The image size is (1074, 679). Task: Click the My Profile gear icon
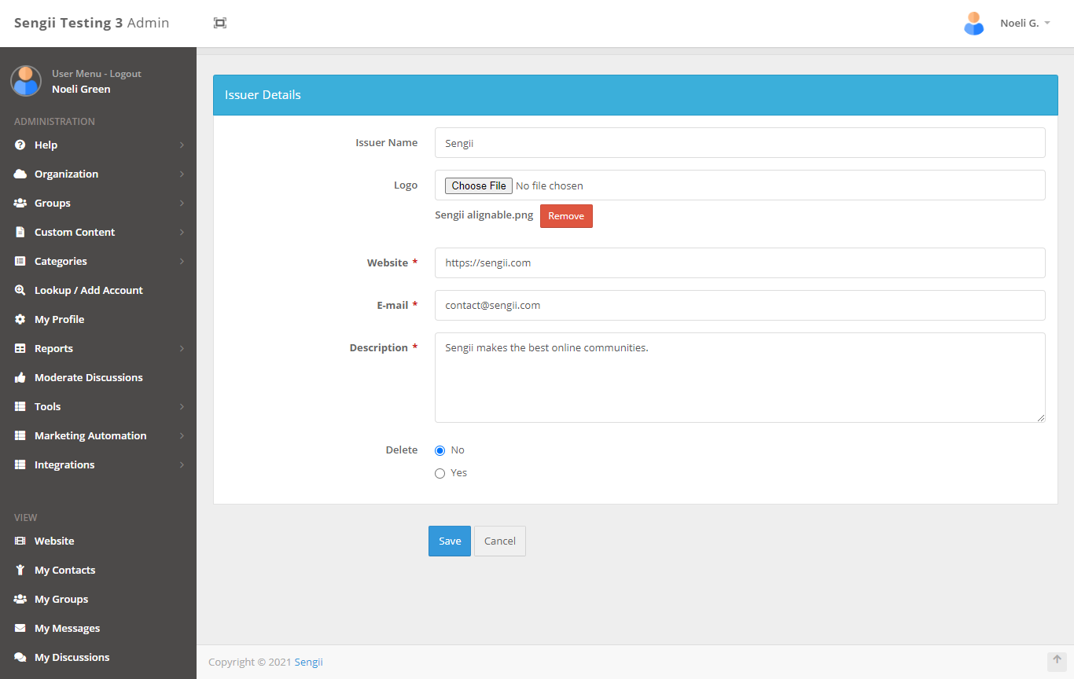coord(20,319)
